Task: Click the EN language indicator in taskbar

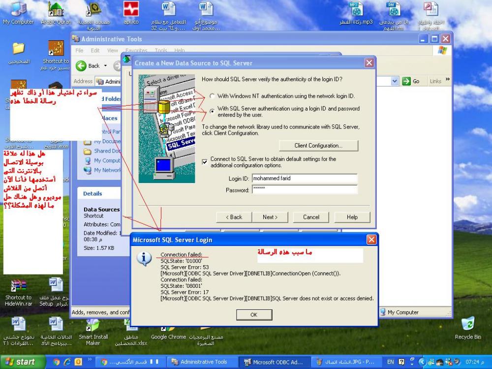Action: pos(391,362)
